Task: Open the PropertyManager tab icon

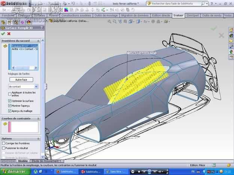Action: 10,22
